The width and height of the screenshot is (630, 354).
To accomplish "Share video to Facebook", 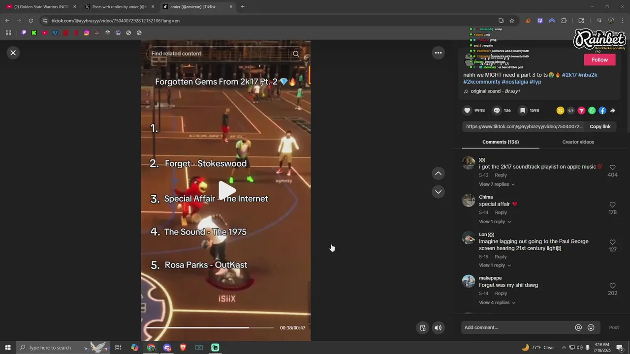I will (602, 111).
